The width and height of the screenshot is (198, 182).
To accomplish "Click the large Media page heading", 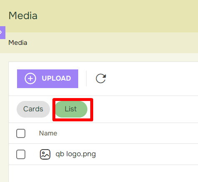I will 23,16.
